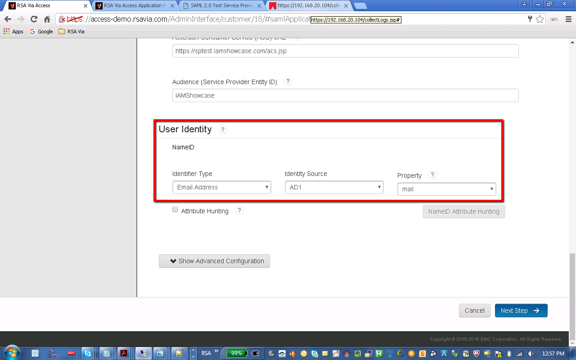Bookmark this page with the star icon
576x360 pixels.
pos(540,19)
